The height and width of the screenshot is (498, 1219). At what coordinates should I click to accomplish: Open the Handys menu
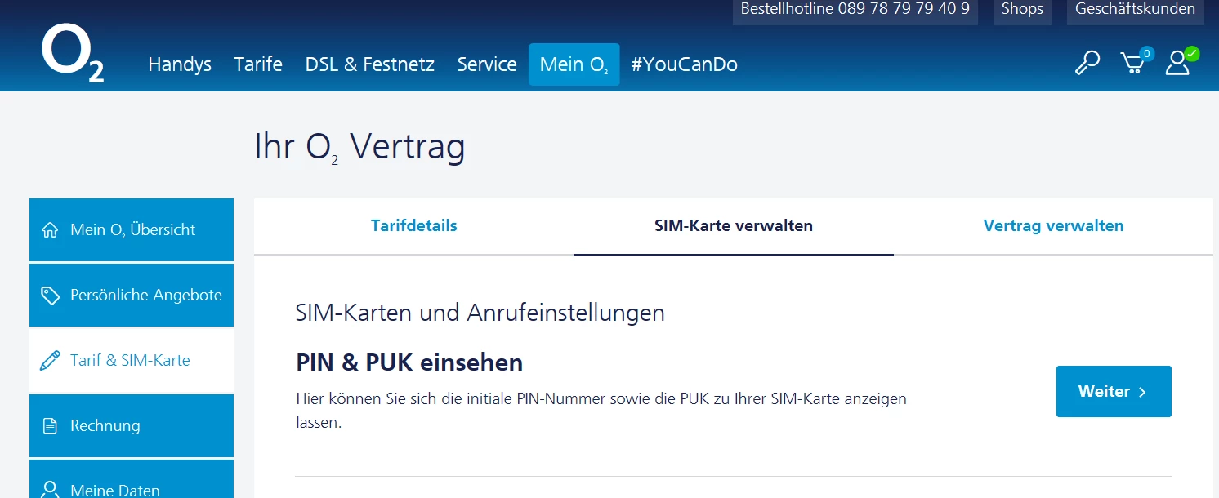click(180, 64)
